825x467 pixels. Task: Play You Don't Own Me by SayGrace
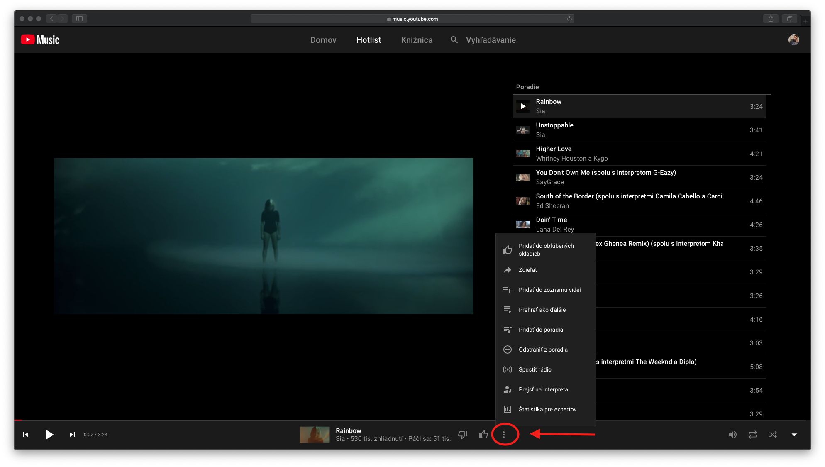639,177
